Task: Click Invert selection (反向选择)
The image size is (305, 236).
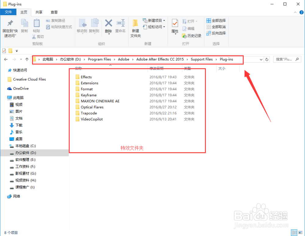Action: (216, 33)
